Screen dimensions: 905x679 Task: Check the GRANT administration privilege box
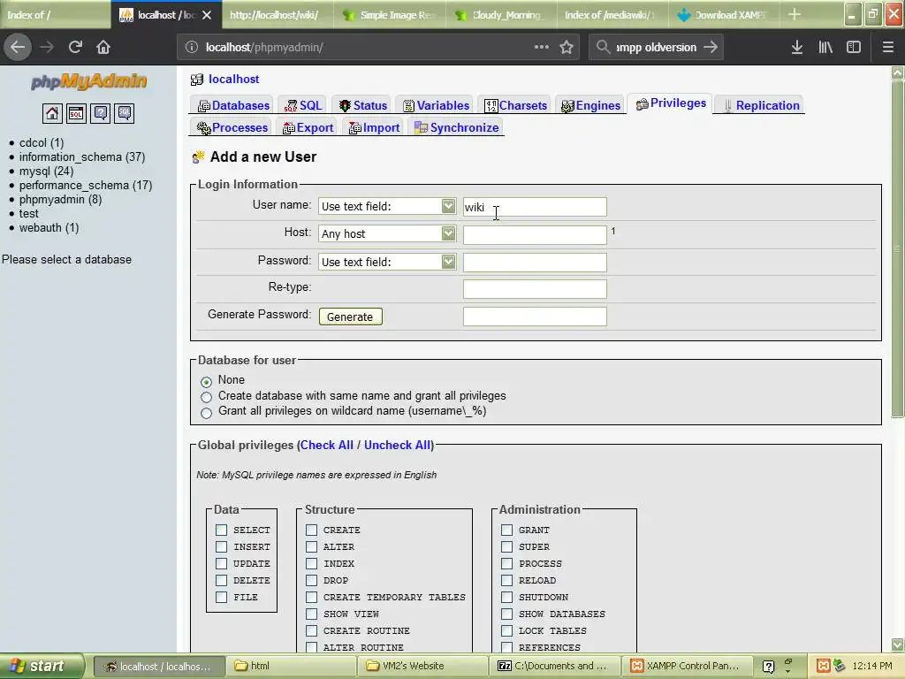coord(506,530)
